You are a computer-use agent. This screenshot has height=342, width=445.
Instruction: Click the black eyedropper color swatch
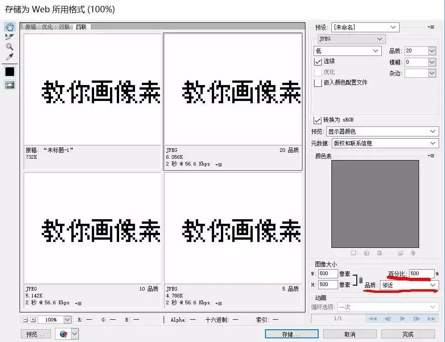[10, 71]
